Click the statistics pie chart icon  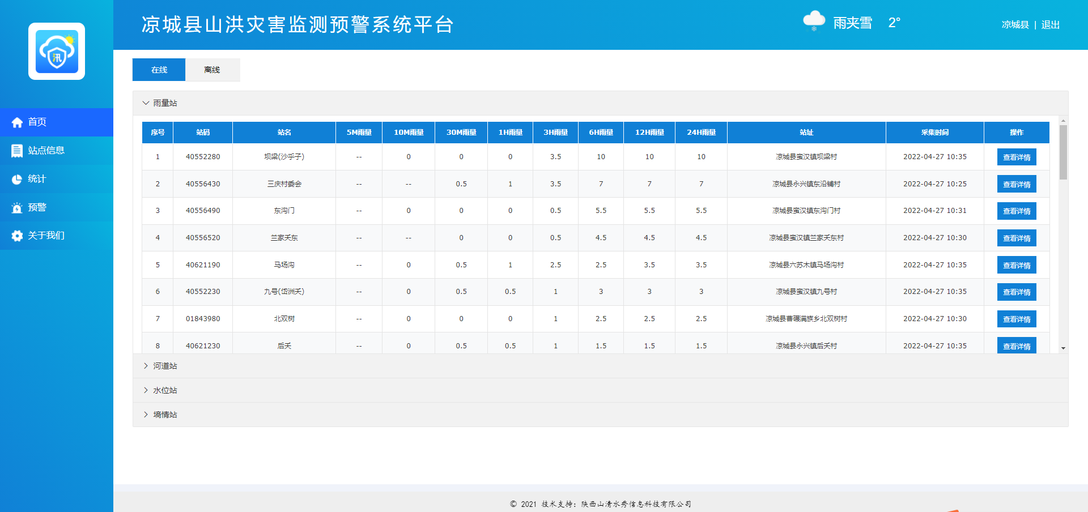17,179
